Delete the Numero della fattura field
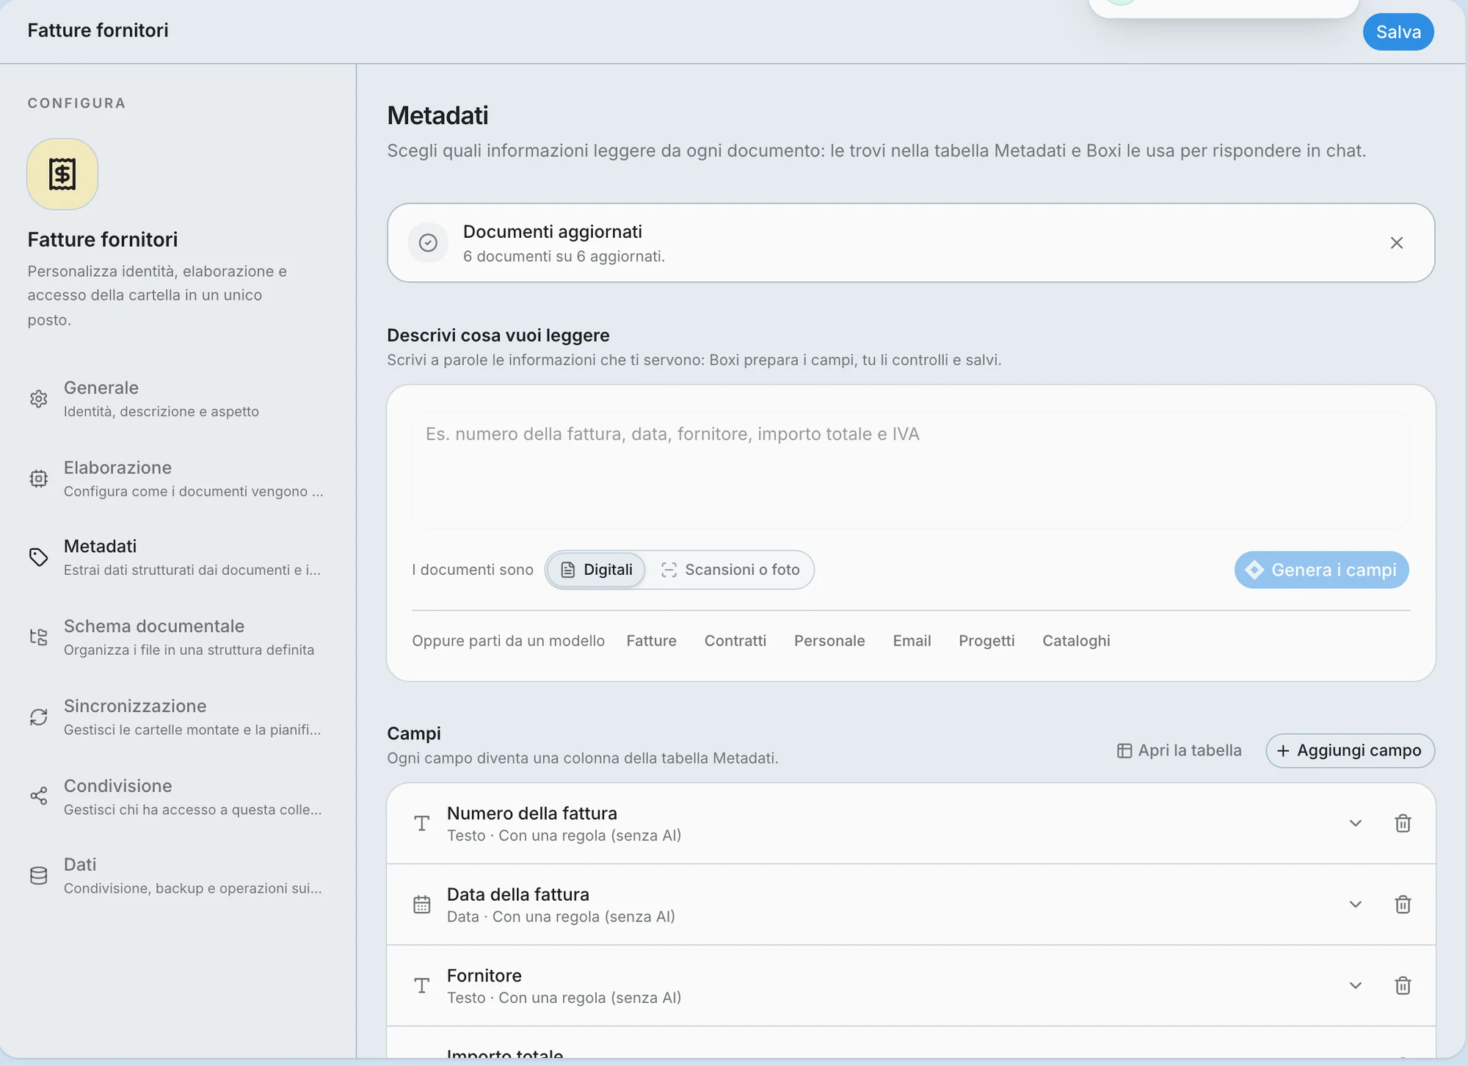The image size is (1468, 1066). (x=1403, y=824)
